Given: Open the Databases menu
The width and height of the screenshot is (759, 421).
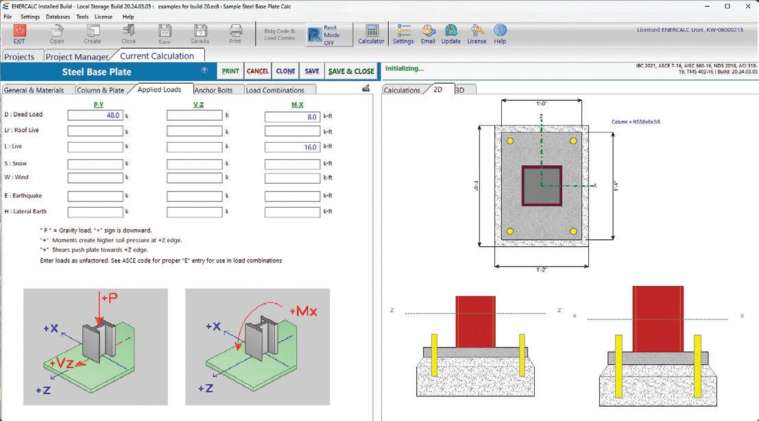Looking at the screenshot, I should 58,16.
